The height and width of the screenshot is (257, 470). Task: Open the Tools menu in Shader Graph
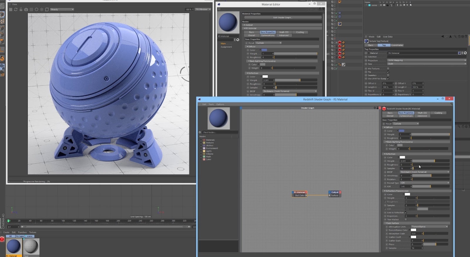click(x=211, y=104)
